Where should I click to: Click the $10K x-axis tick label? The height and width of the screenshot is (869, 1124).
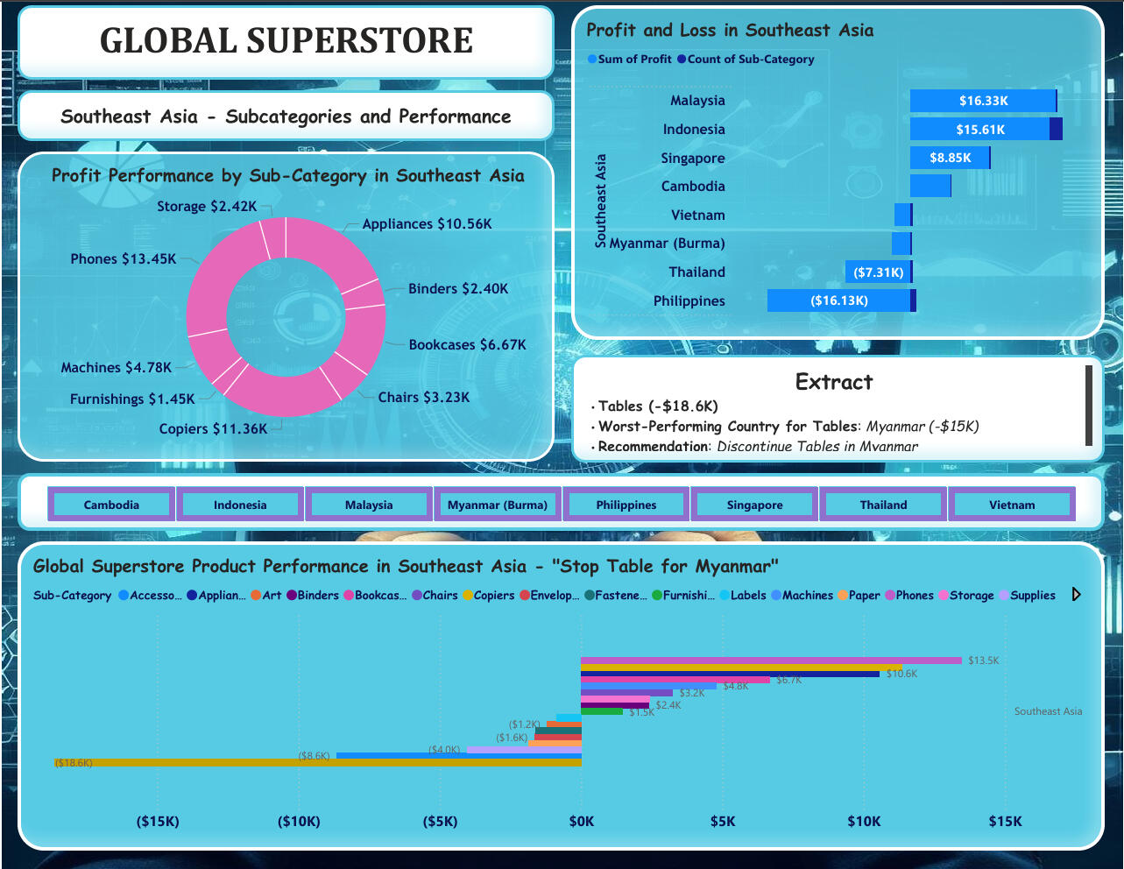(x=864, y=822)
